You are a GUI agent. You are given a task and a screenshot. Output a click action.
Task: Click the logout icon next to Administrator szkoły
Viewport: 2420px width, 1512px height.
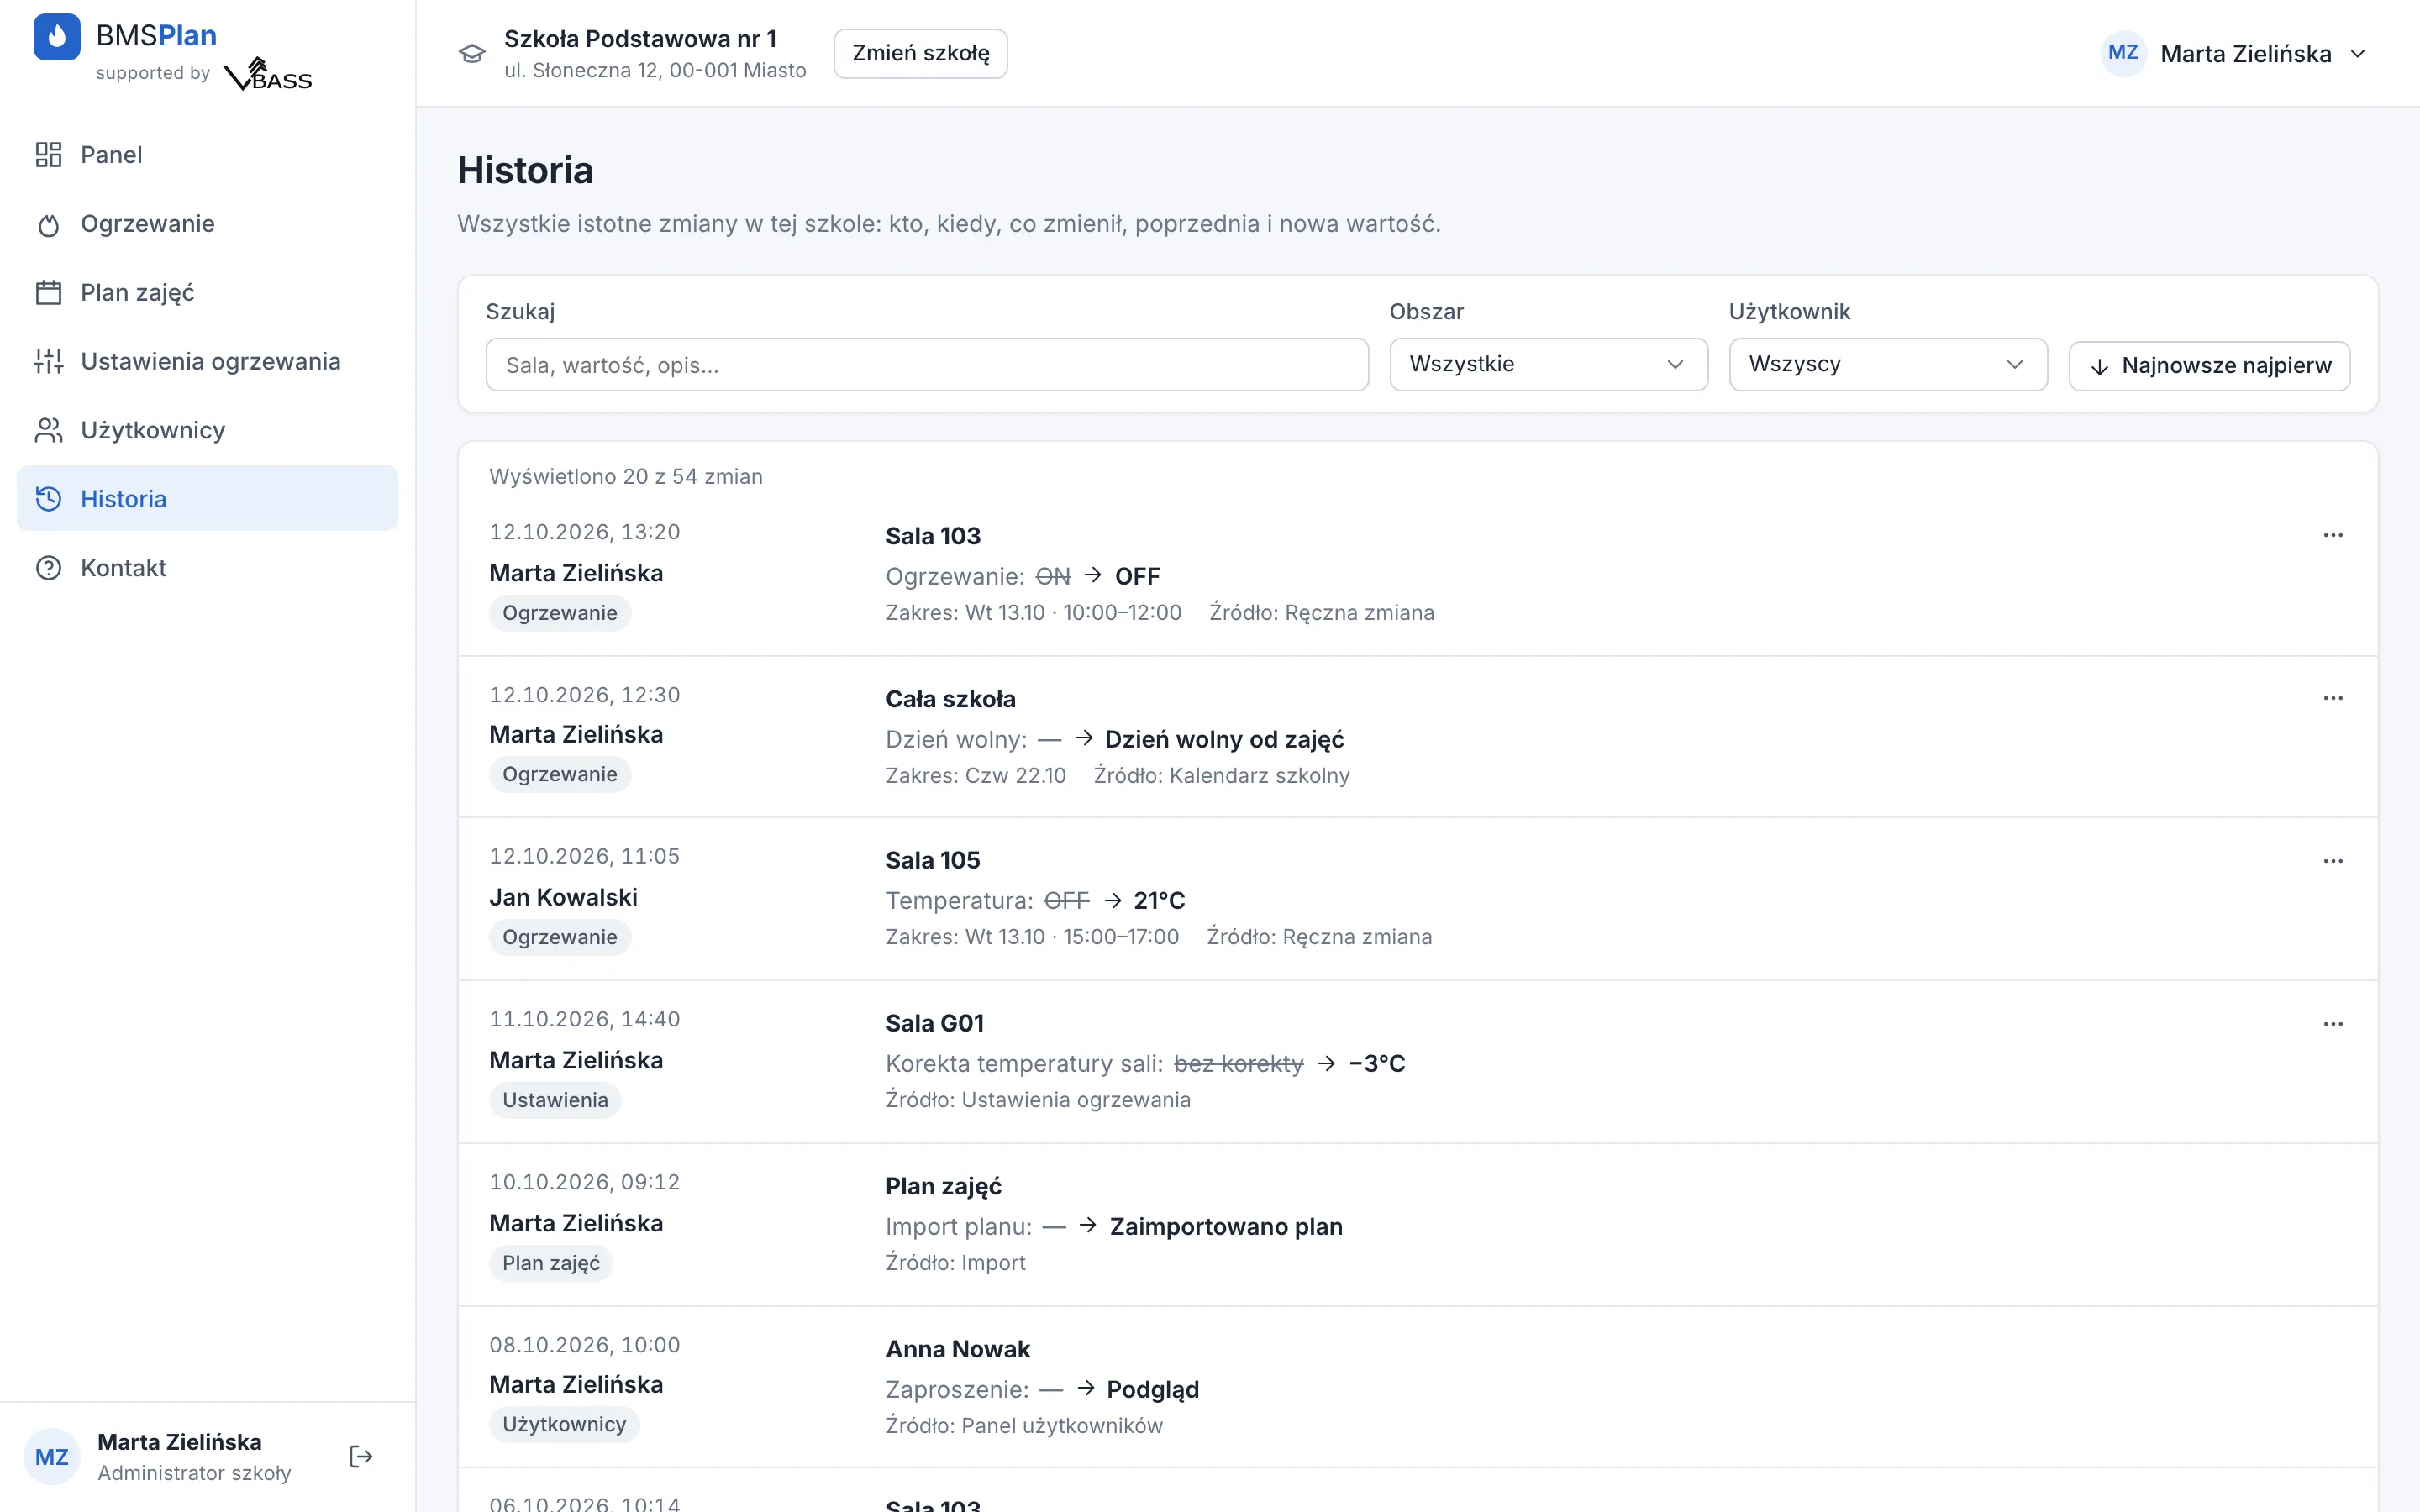(361, 1456)
